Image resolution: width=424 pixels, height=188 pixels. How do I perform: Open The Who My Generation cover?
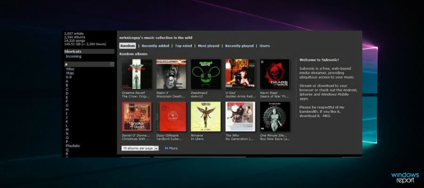(240, 117)
